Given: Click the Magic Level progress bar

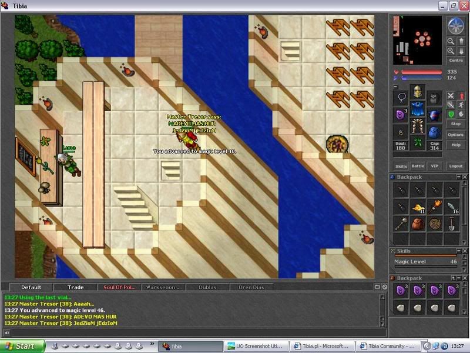Looking at the screenshot, I should click(425, 266).
